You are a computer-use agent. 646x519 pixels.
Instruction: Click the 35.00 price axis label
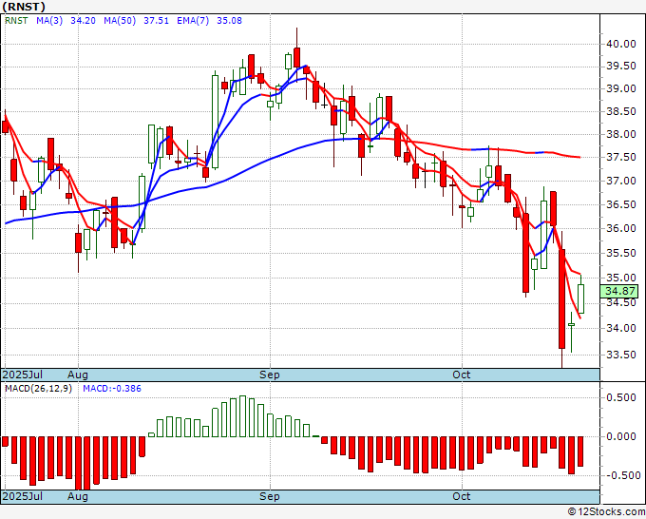tap(621, 278)
